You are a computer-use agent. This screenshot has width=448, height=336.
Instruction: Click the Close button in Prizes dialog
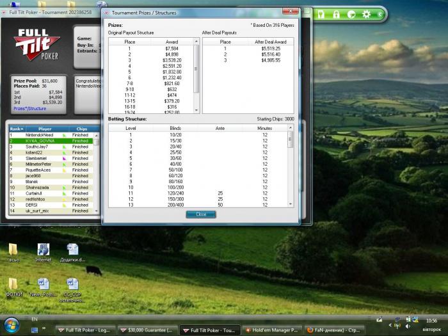click(201, 214)
